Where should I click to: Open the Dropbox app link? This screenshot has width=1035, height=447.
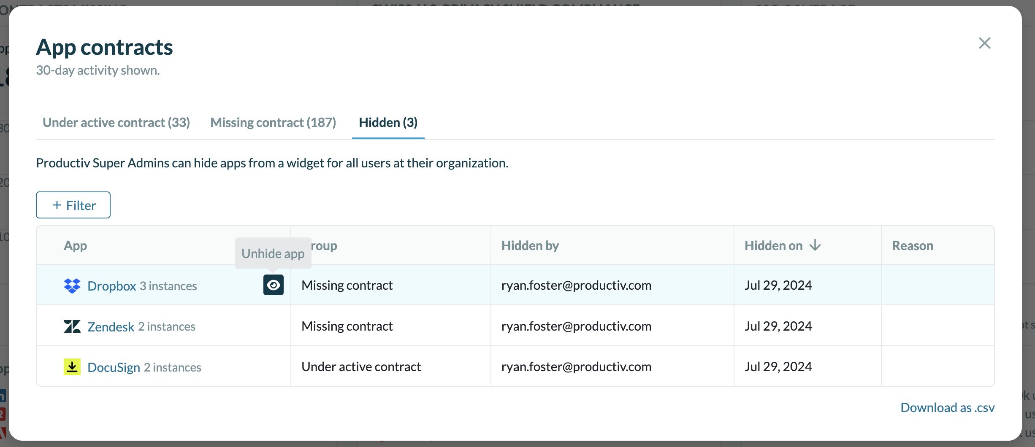pos(111,286)
